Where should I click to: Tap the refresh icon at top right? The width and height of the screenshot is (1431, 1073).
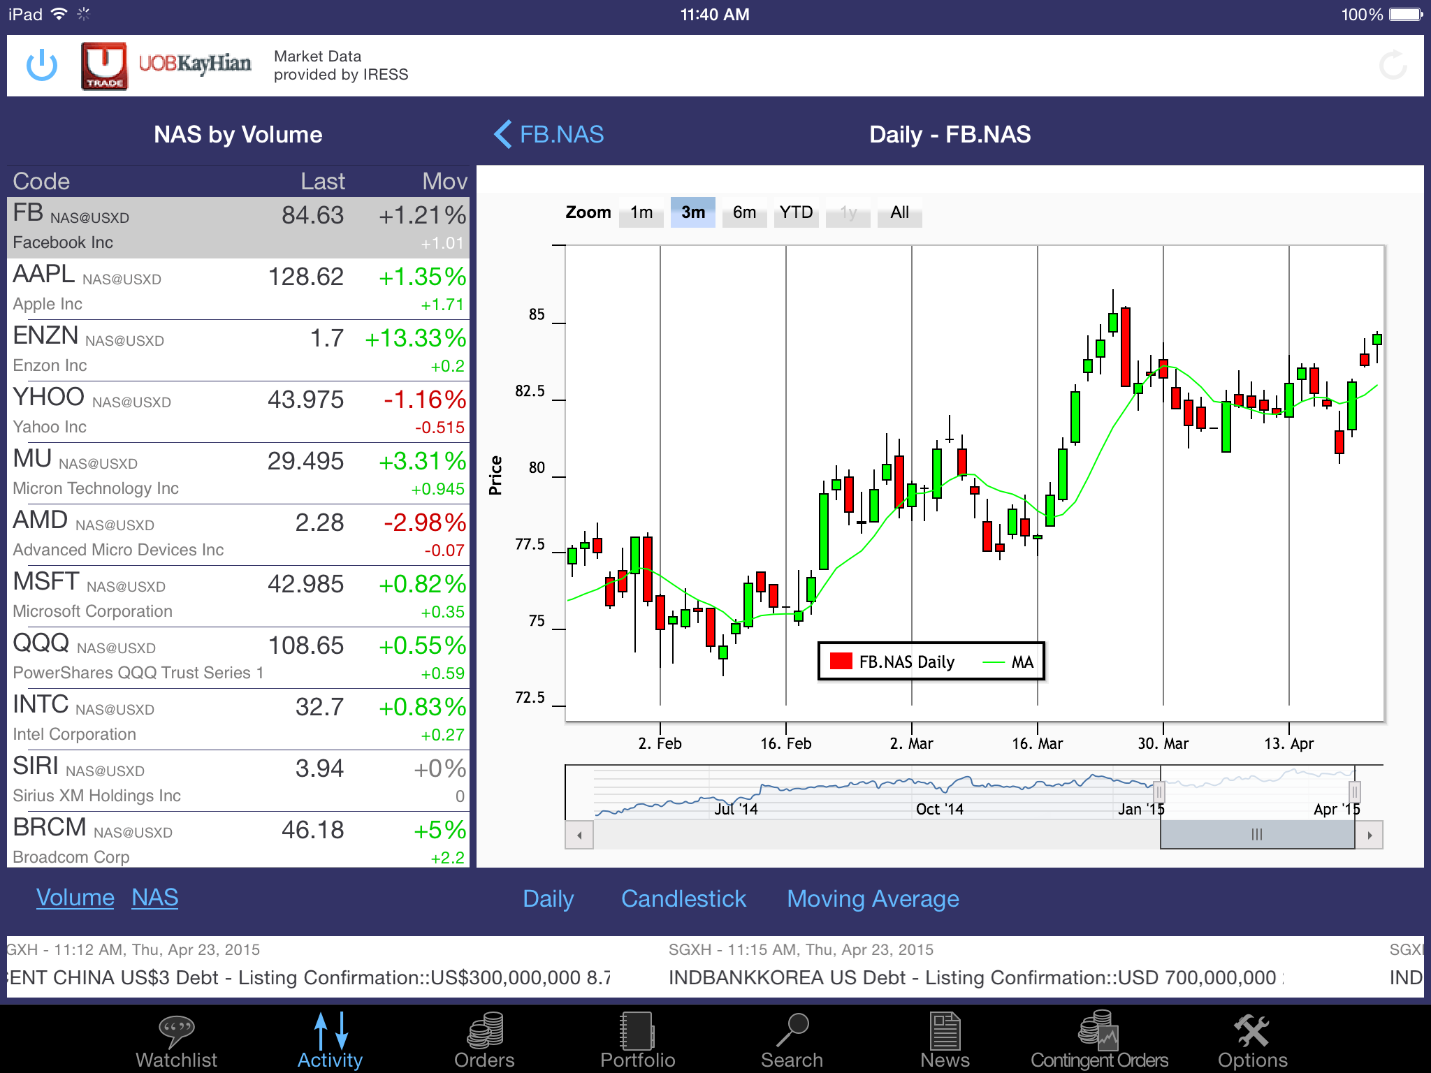click(1393, 65)
